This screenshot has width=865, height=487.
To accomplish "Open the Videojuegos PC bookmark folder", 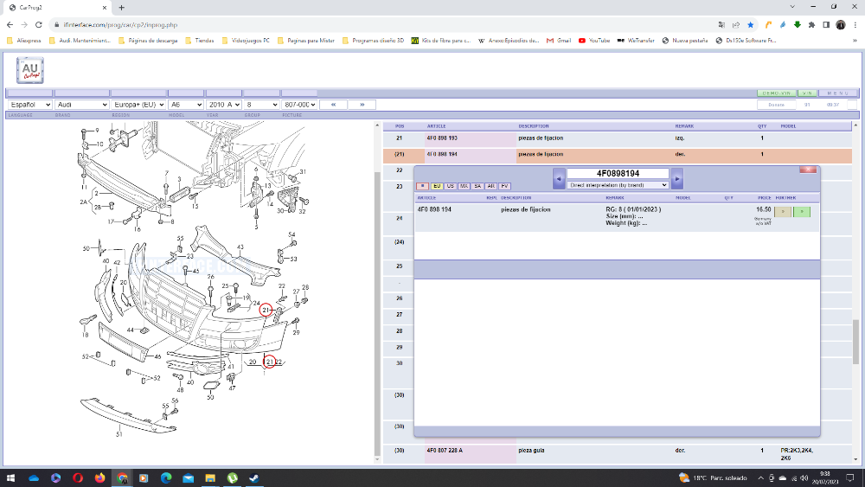I will tap(246, 41).
